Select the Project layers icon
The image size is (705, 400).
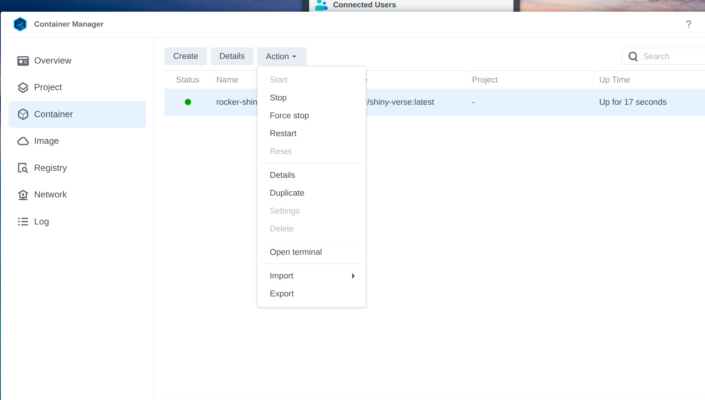click(23, 88)
